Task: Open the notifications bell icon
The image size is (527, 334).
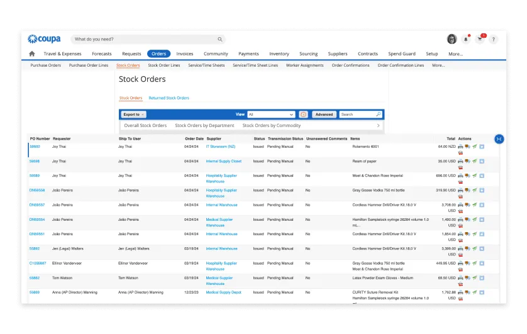Action: (466, 39)
